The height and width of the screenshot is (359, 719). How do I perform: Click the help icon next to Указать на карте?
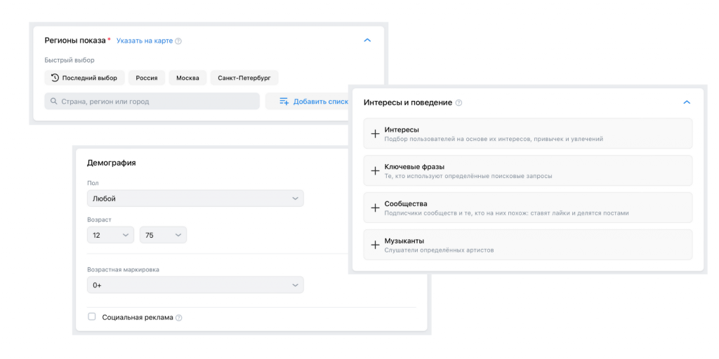tap(178, 41)
